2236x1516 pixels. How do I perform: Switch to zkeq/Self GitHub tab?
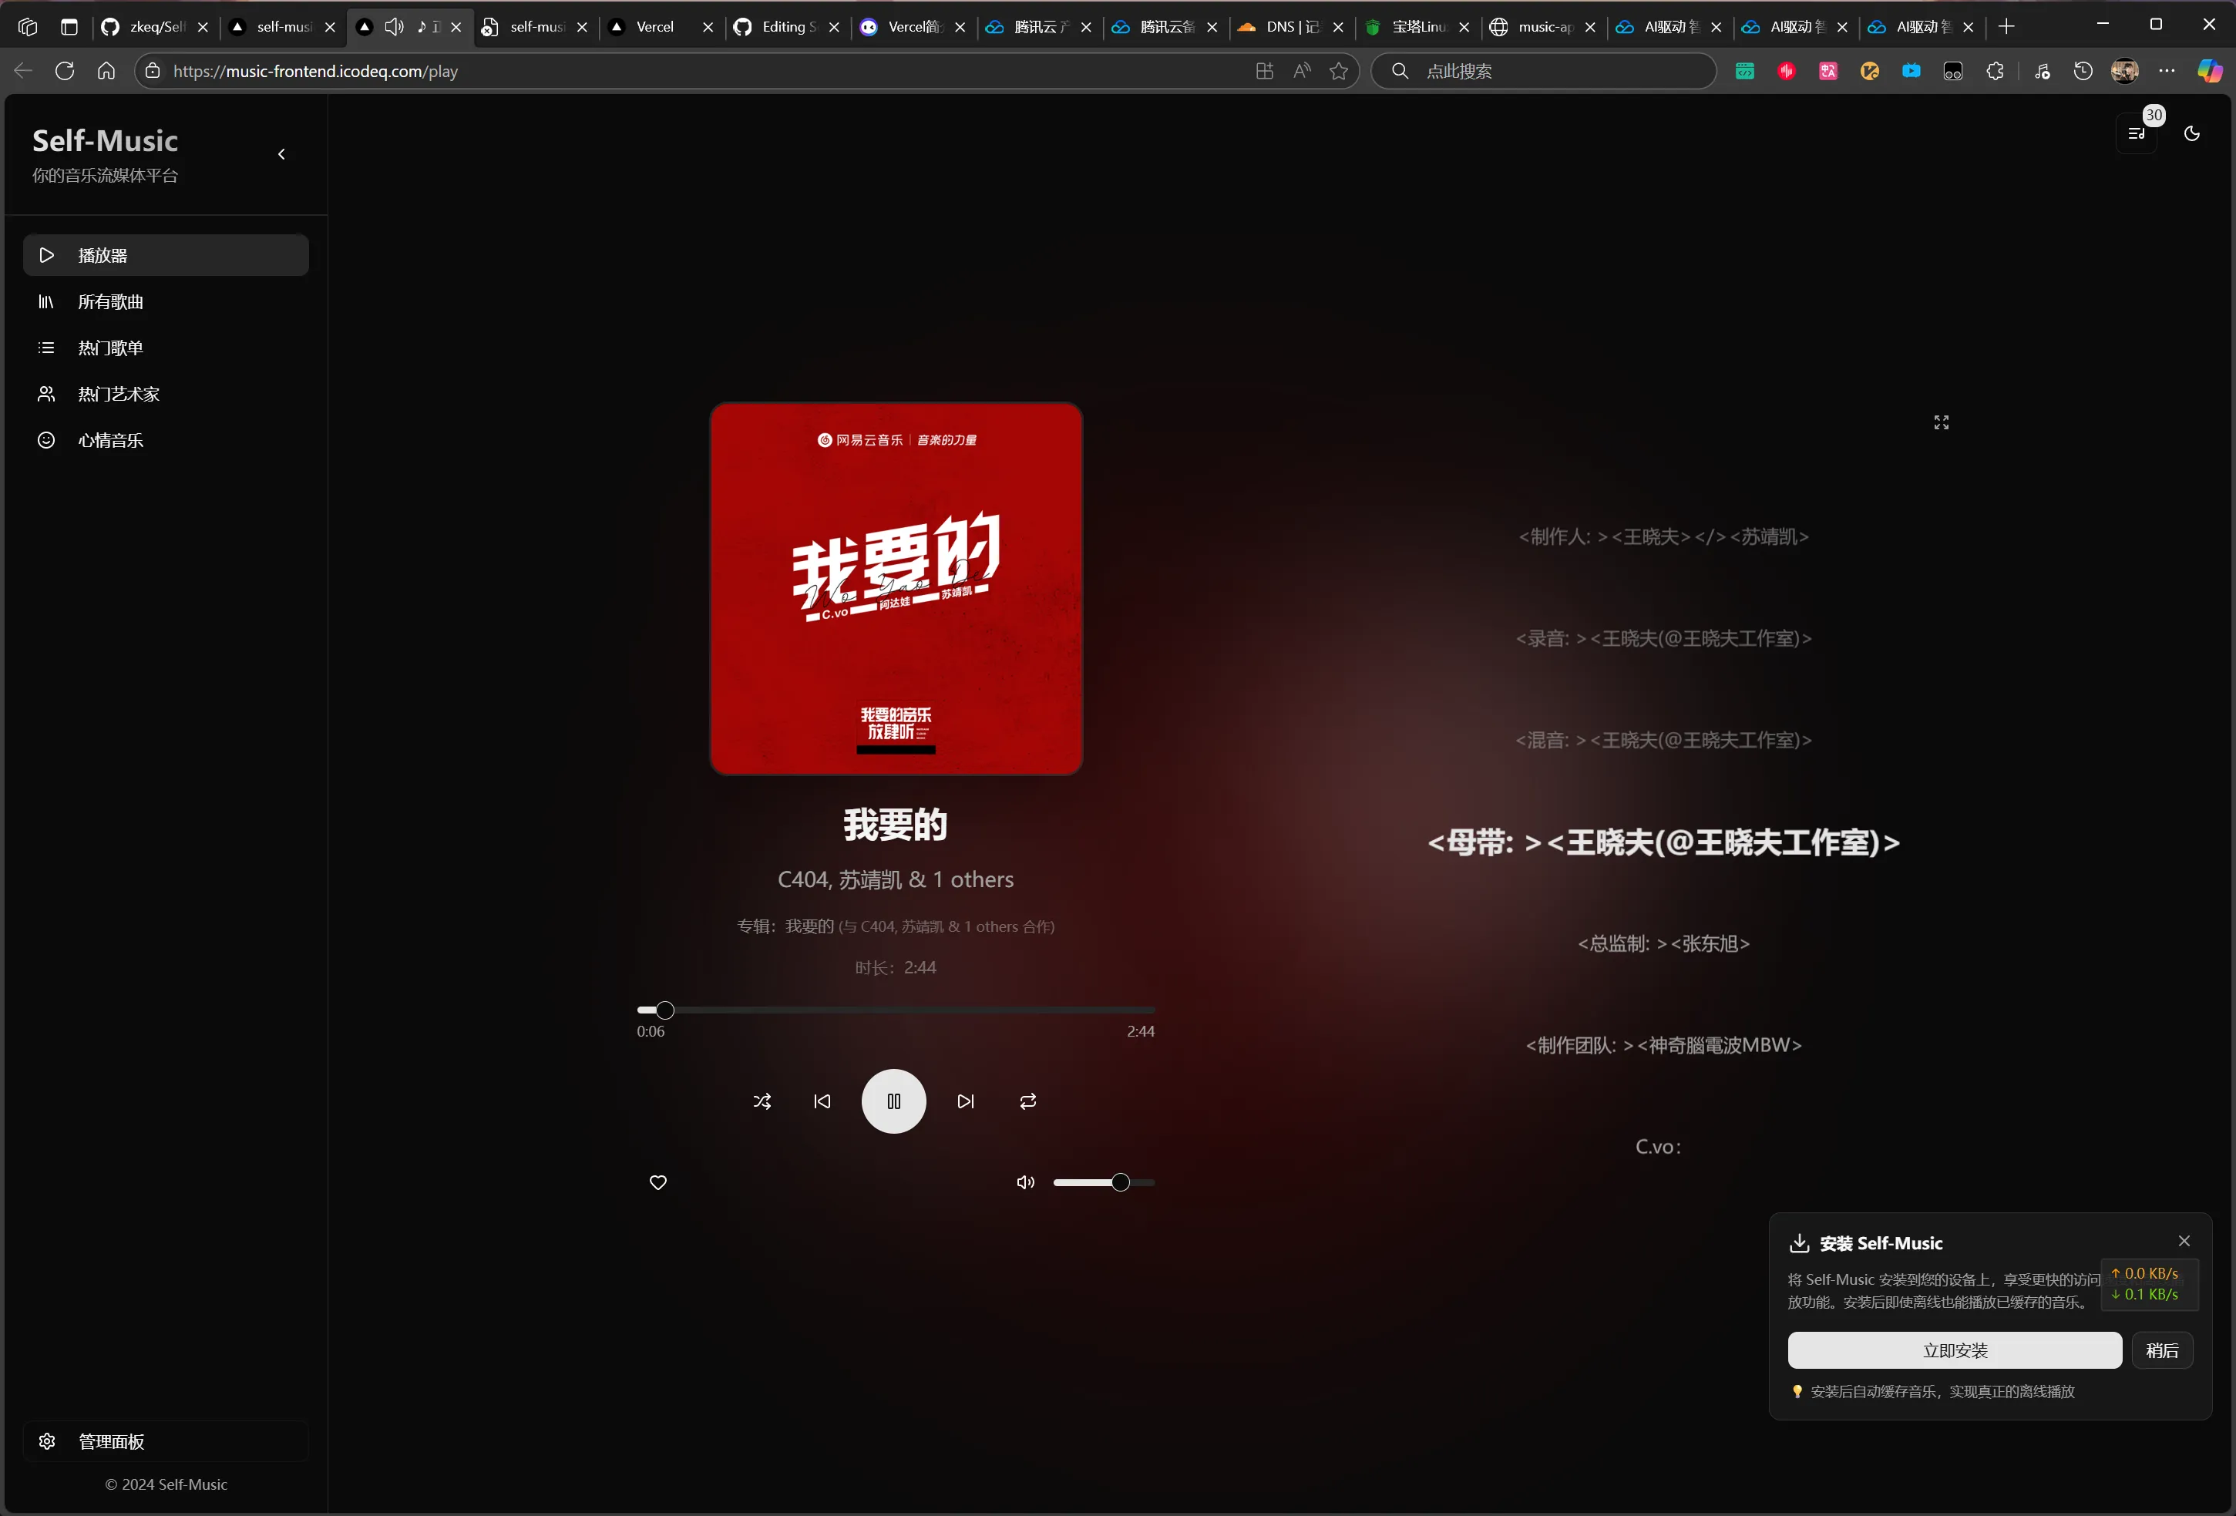coord(155,27)
